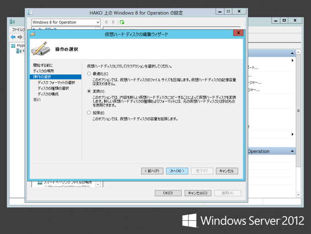Open 開始する前に wizard step
This screenshot has width=311, height=234.
(x=43, y=65)
